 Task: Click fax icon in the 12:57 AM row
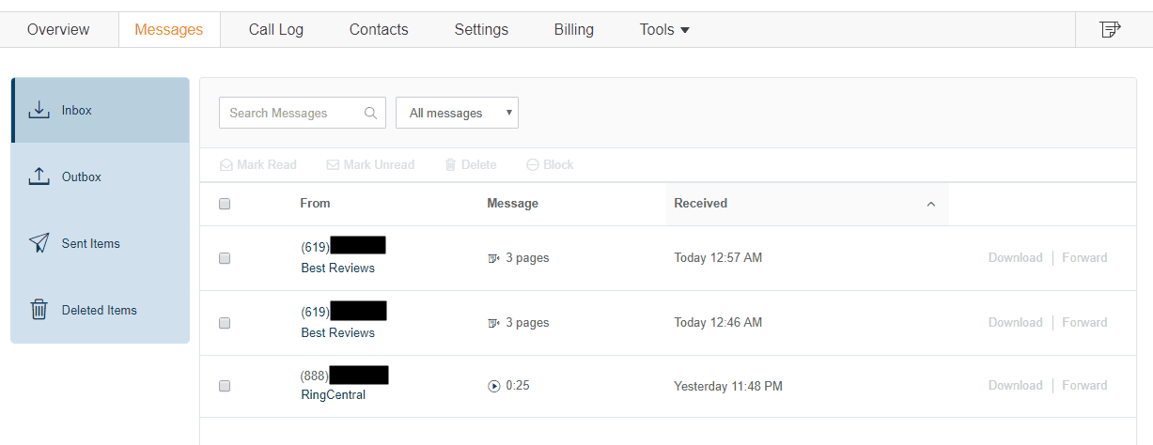pyautogui.click(x=494, y=258)
